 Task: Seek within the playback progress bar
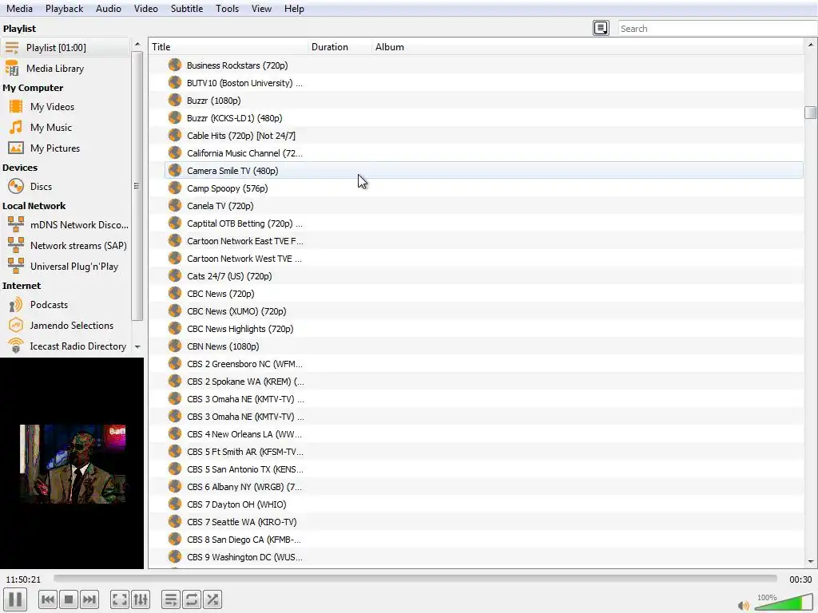[415, 579]
